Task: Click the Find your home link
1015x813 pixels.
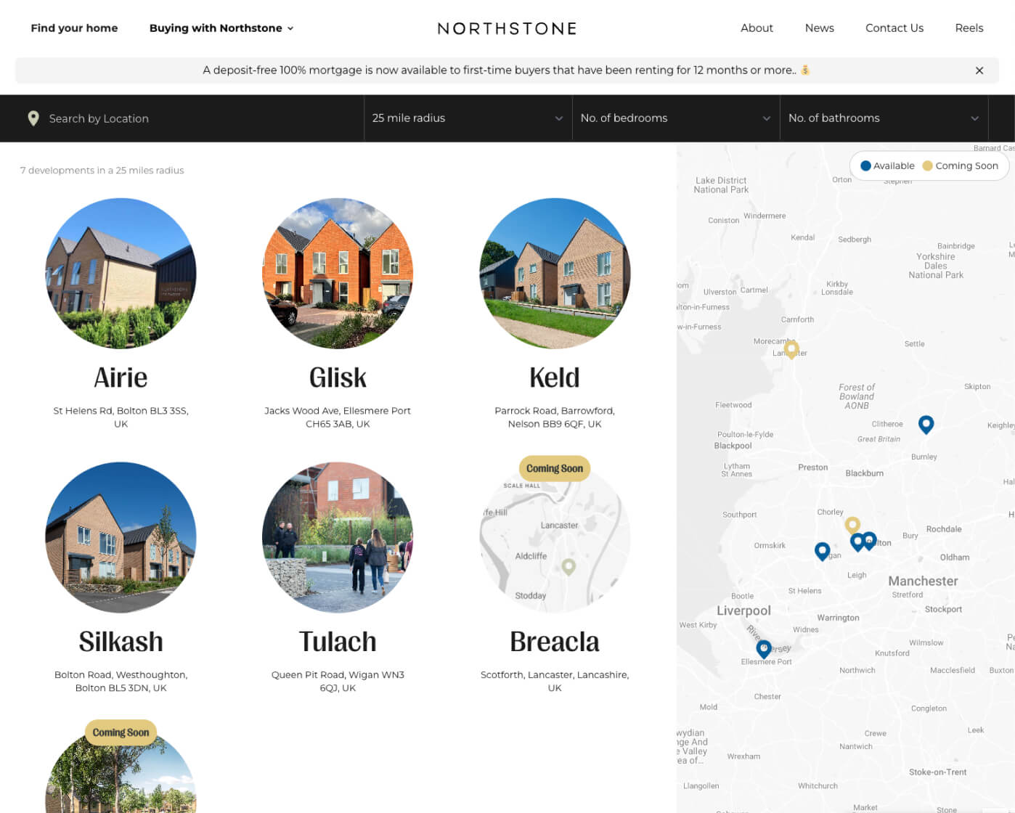Action: click(74, 28)
